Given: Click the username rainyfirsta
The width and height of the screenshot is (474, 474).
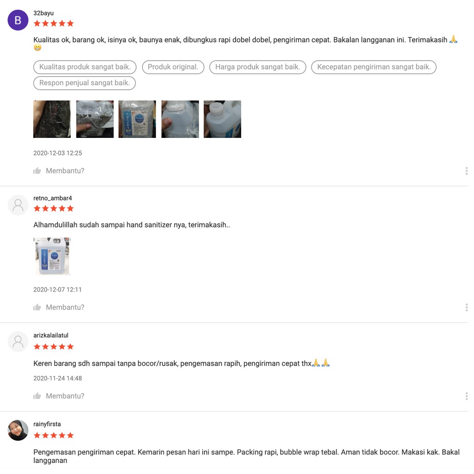Looking at the screenshot, I should point(47,424).
